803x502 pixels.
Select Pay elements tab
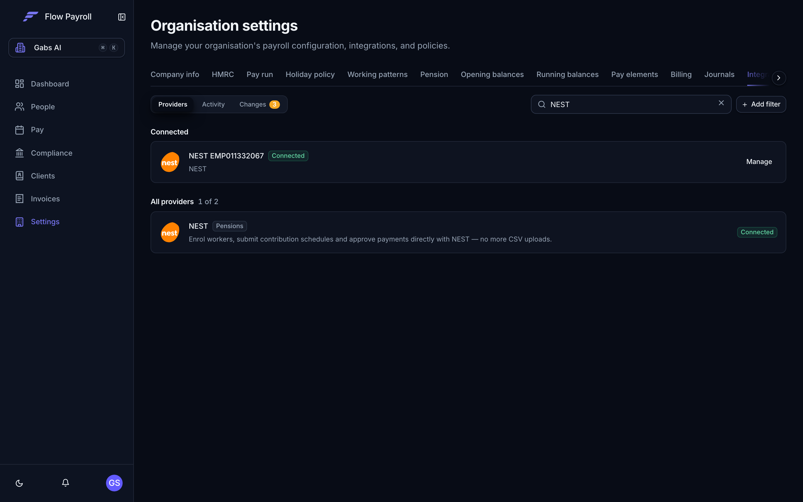click(634, 74)
